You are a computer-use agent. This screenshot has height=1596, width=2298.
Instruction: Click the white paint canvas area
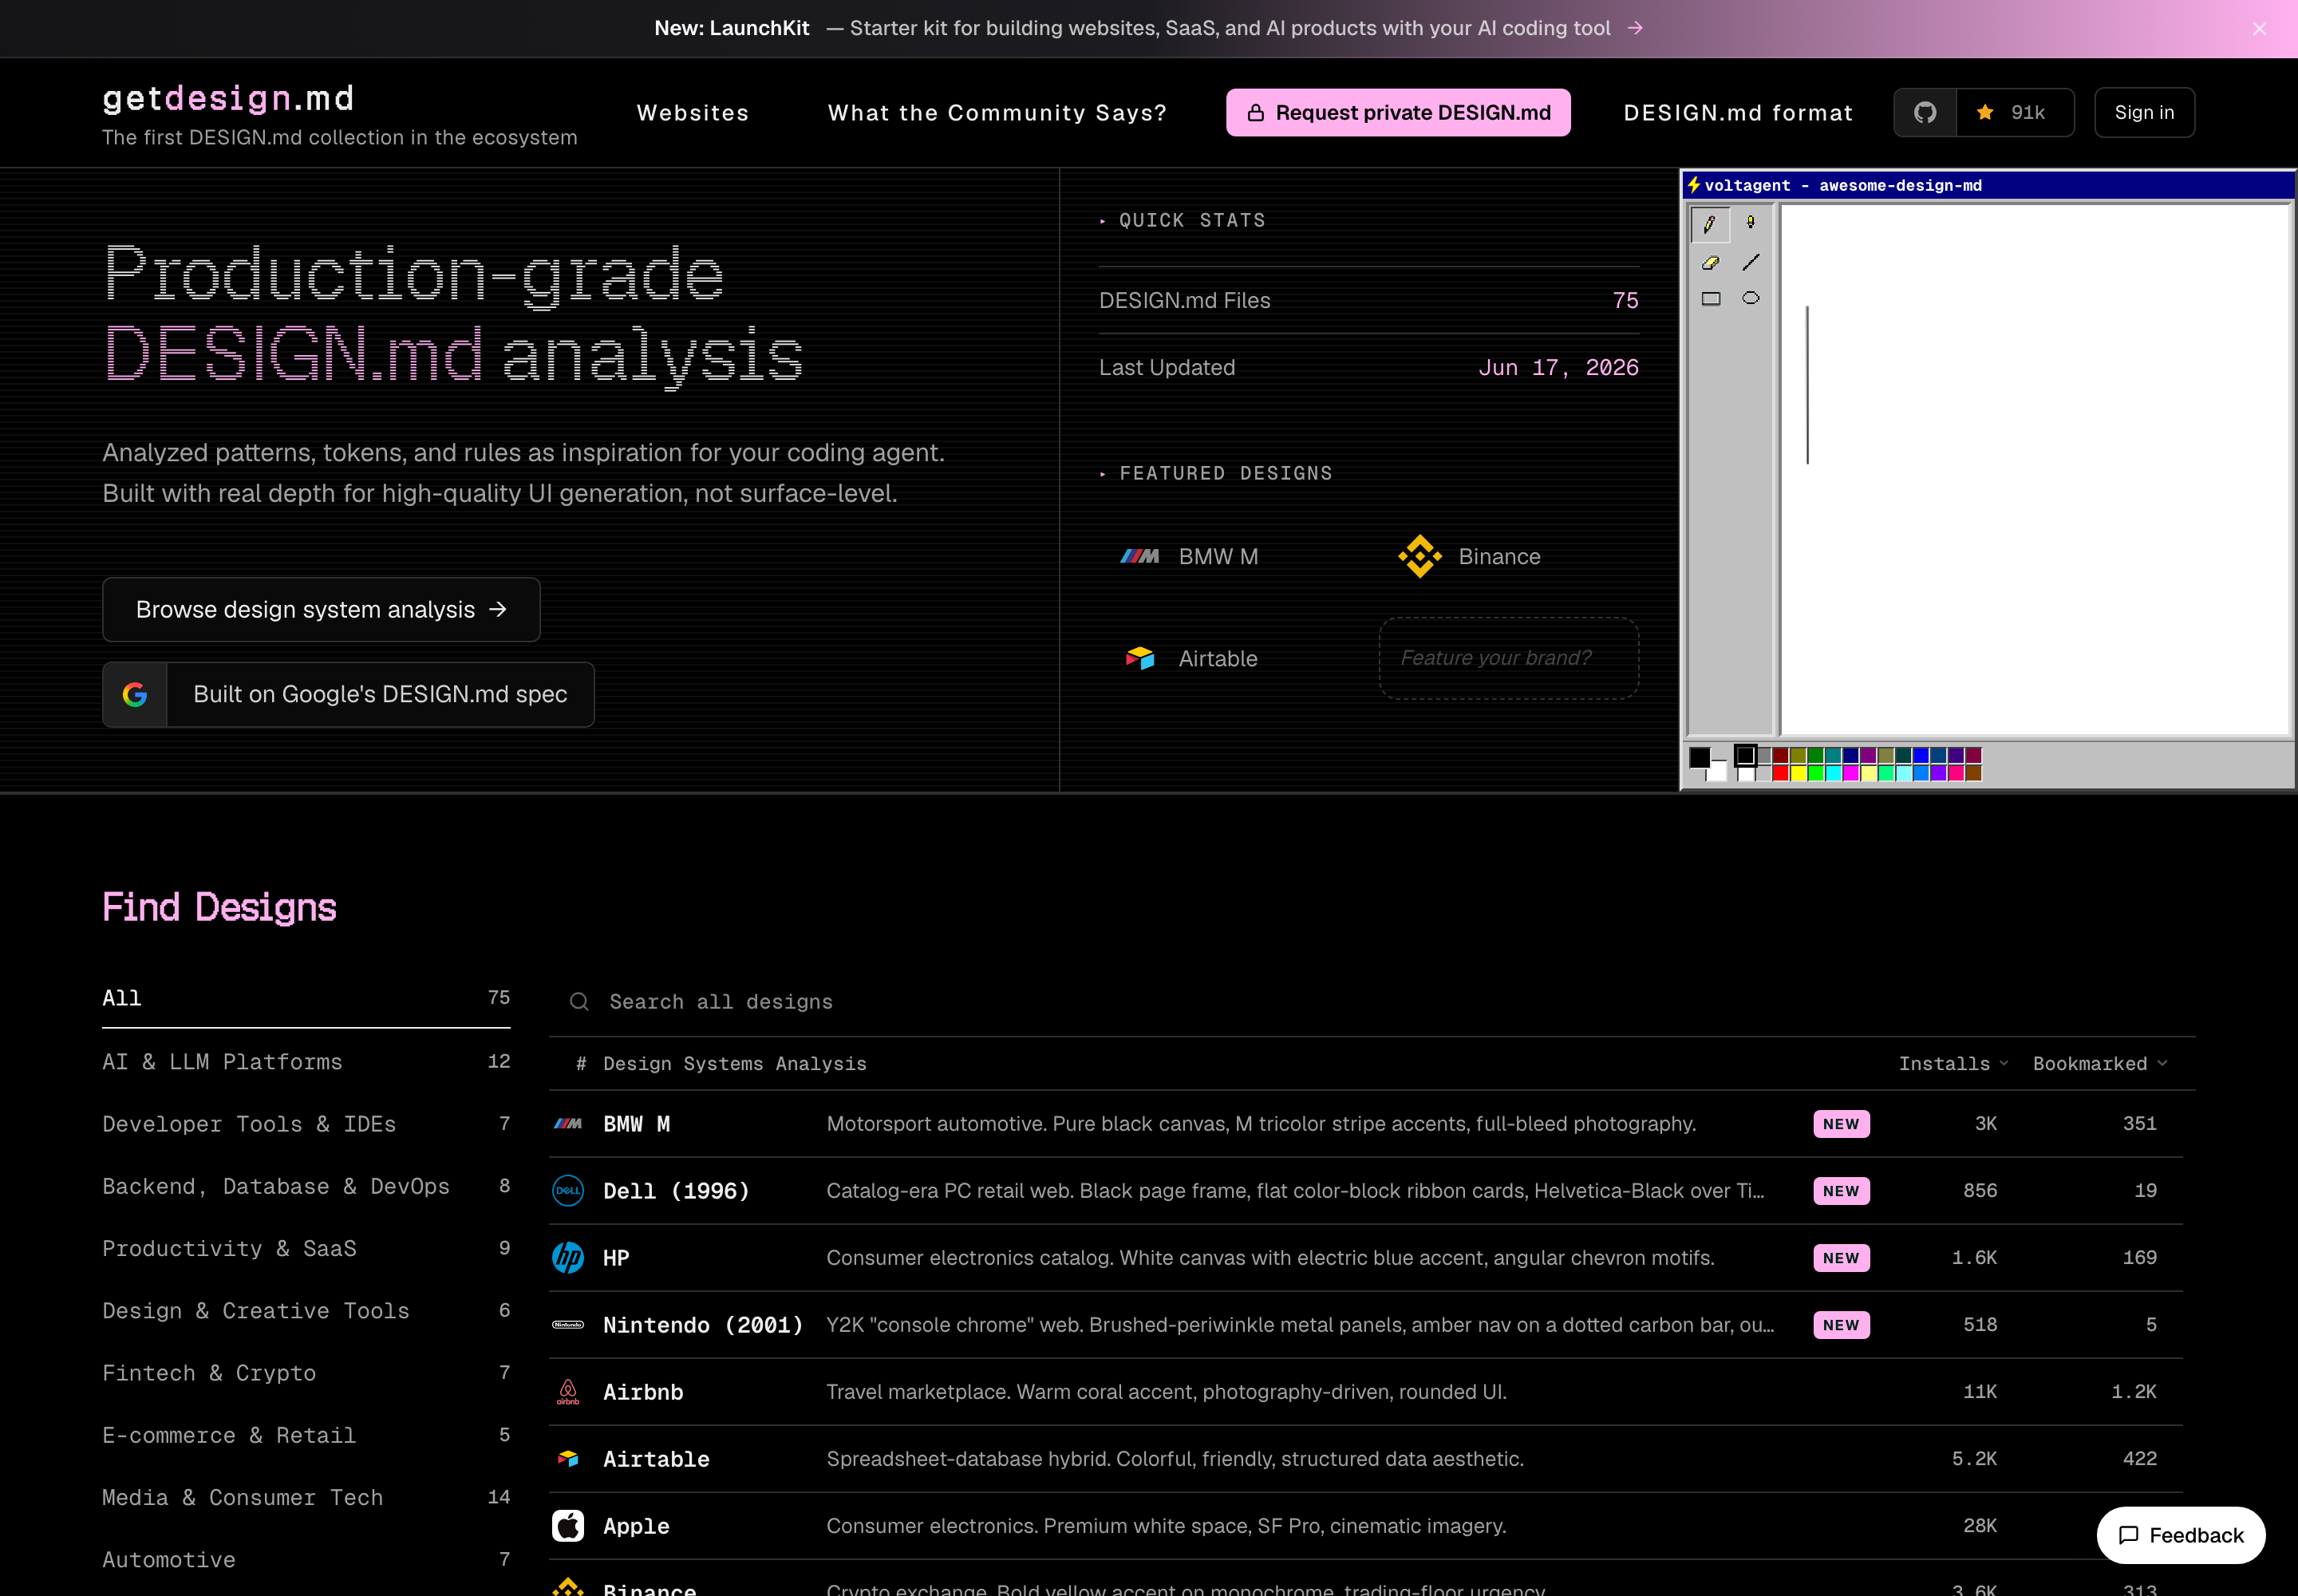[2036, 470]
